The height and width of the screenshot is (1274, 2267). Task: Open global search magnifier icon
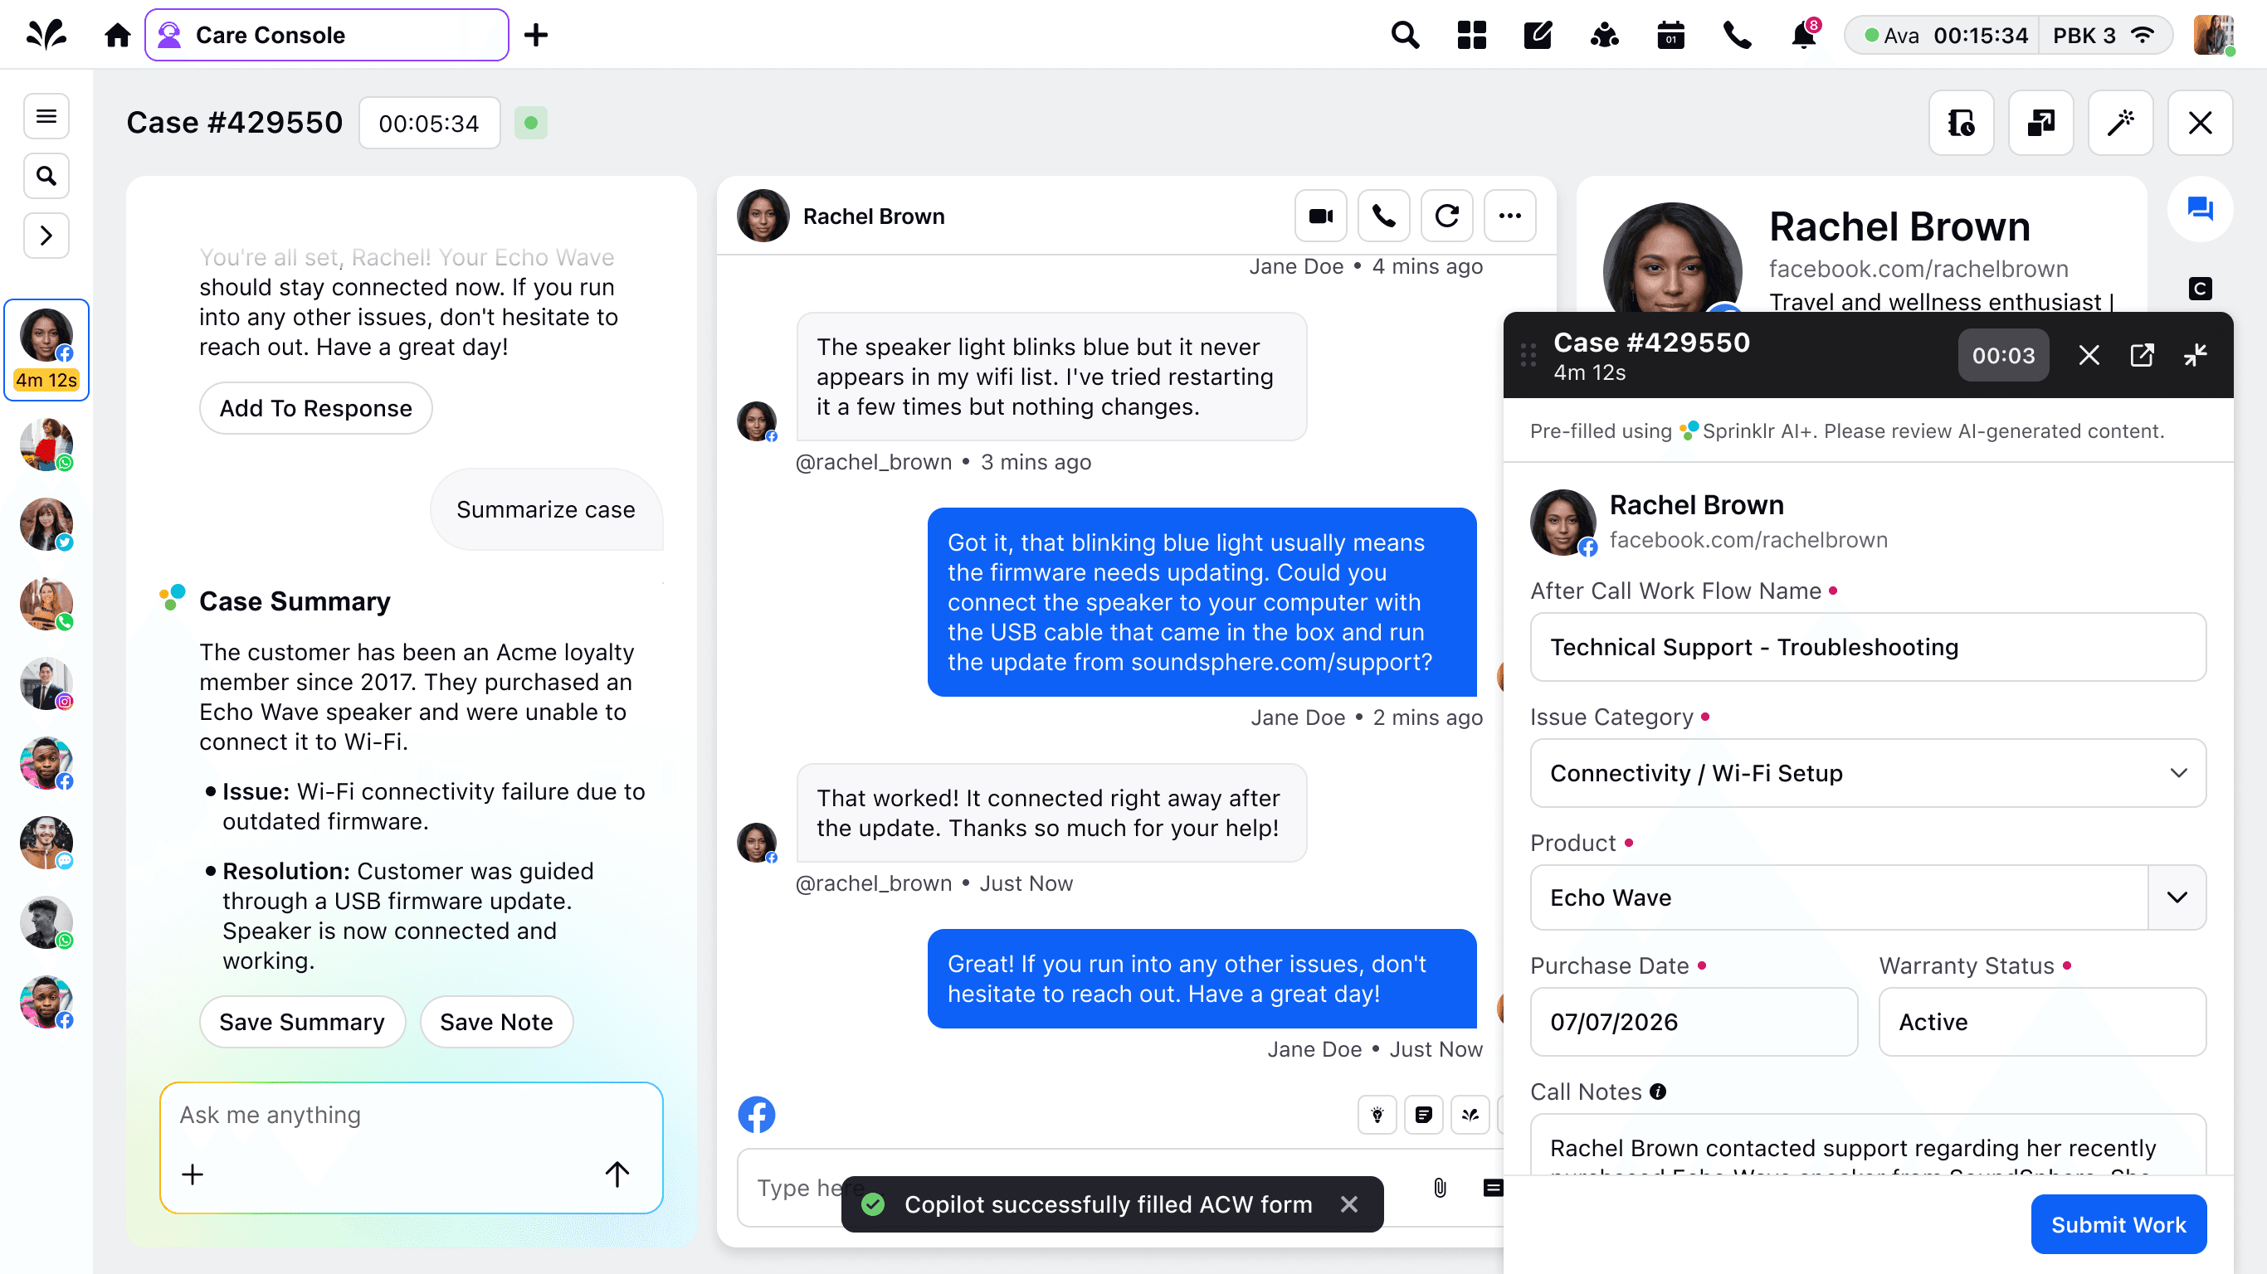[1405, 35]
